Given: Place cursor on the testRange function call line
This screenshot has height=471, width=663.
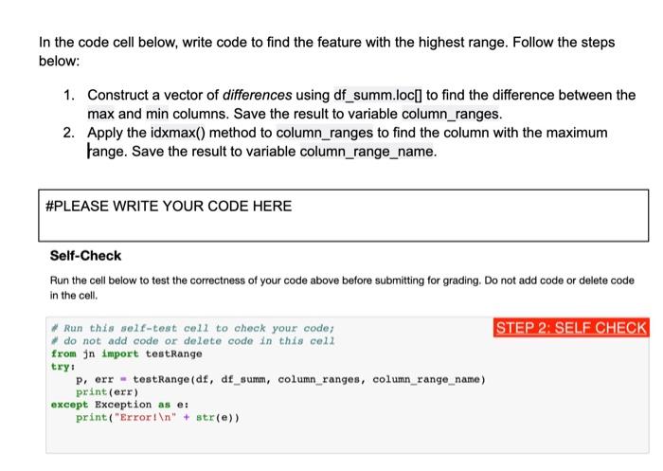Looking at the screenshot, I should point(280,379).
